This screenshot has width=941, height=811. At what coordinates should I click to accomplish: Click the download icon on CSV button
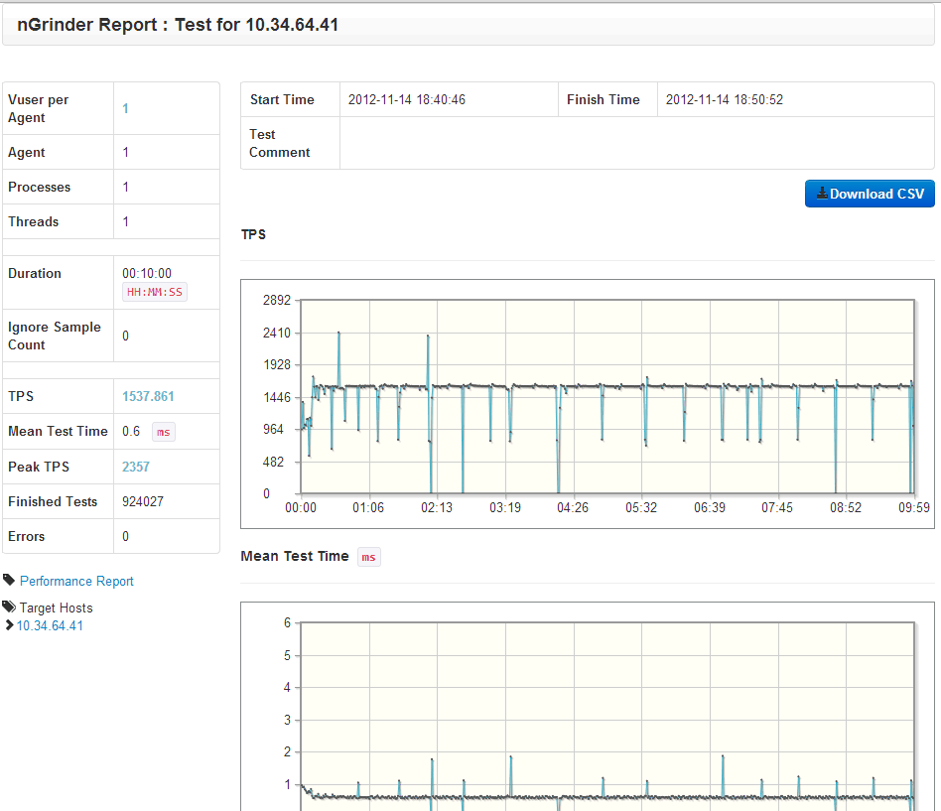coord(822,194)
